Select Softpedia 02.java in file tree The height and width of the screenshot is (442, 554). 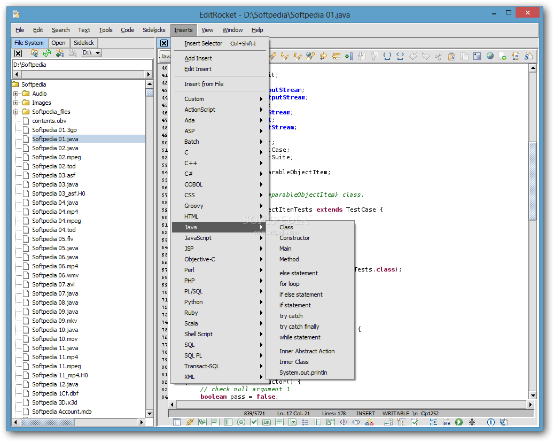pos(55,148)
